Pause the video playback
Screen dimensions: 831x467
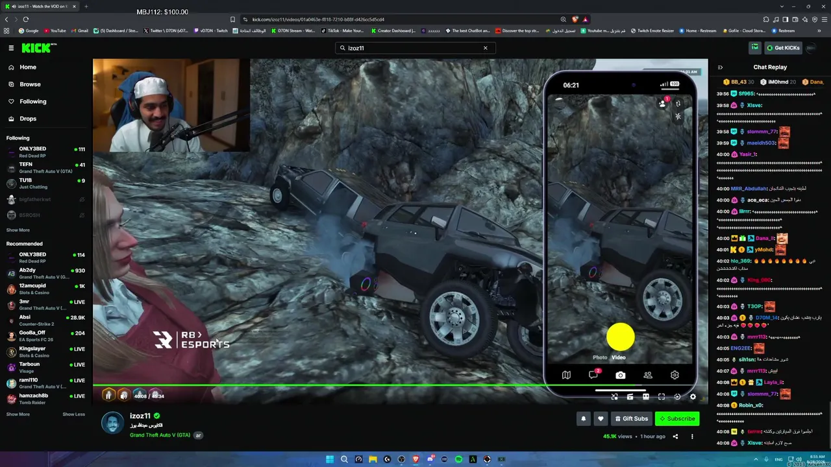(108, 396)
